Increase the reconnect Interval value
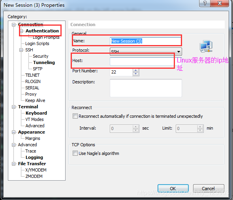Image resolution: width=233 pixels, height=200 pixels. tap(136, 127)
